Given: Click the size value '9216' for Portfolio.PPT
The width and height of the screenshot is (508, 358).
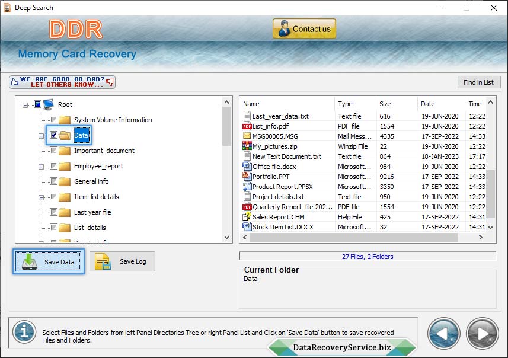Looking at the screenshot, I should (x=386, y=177).
